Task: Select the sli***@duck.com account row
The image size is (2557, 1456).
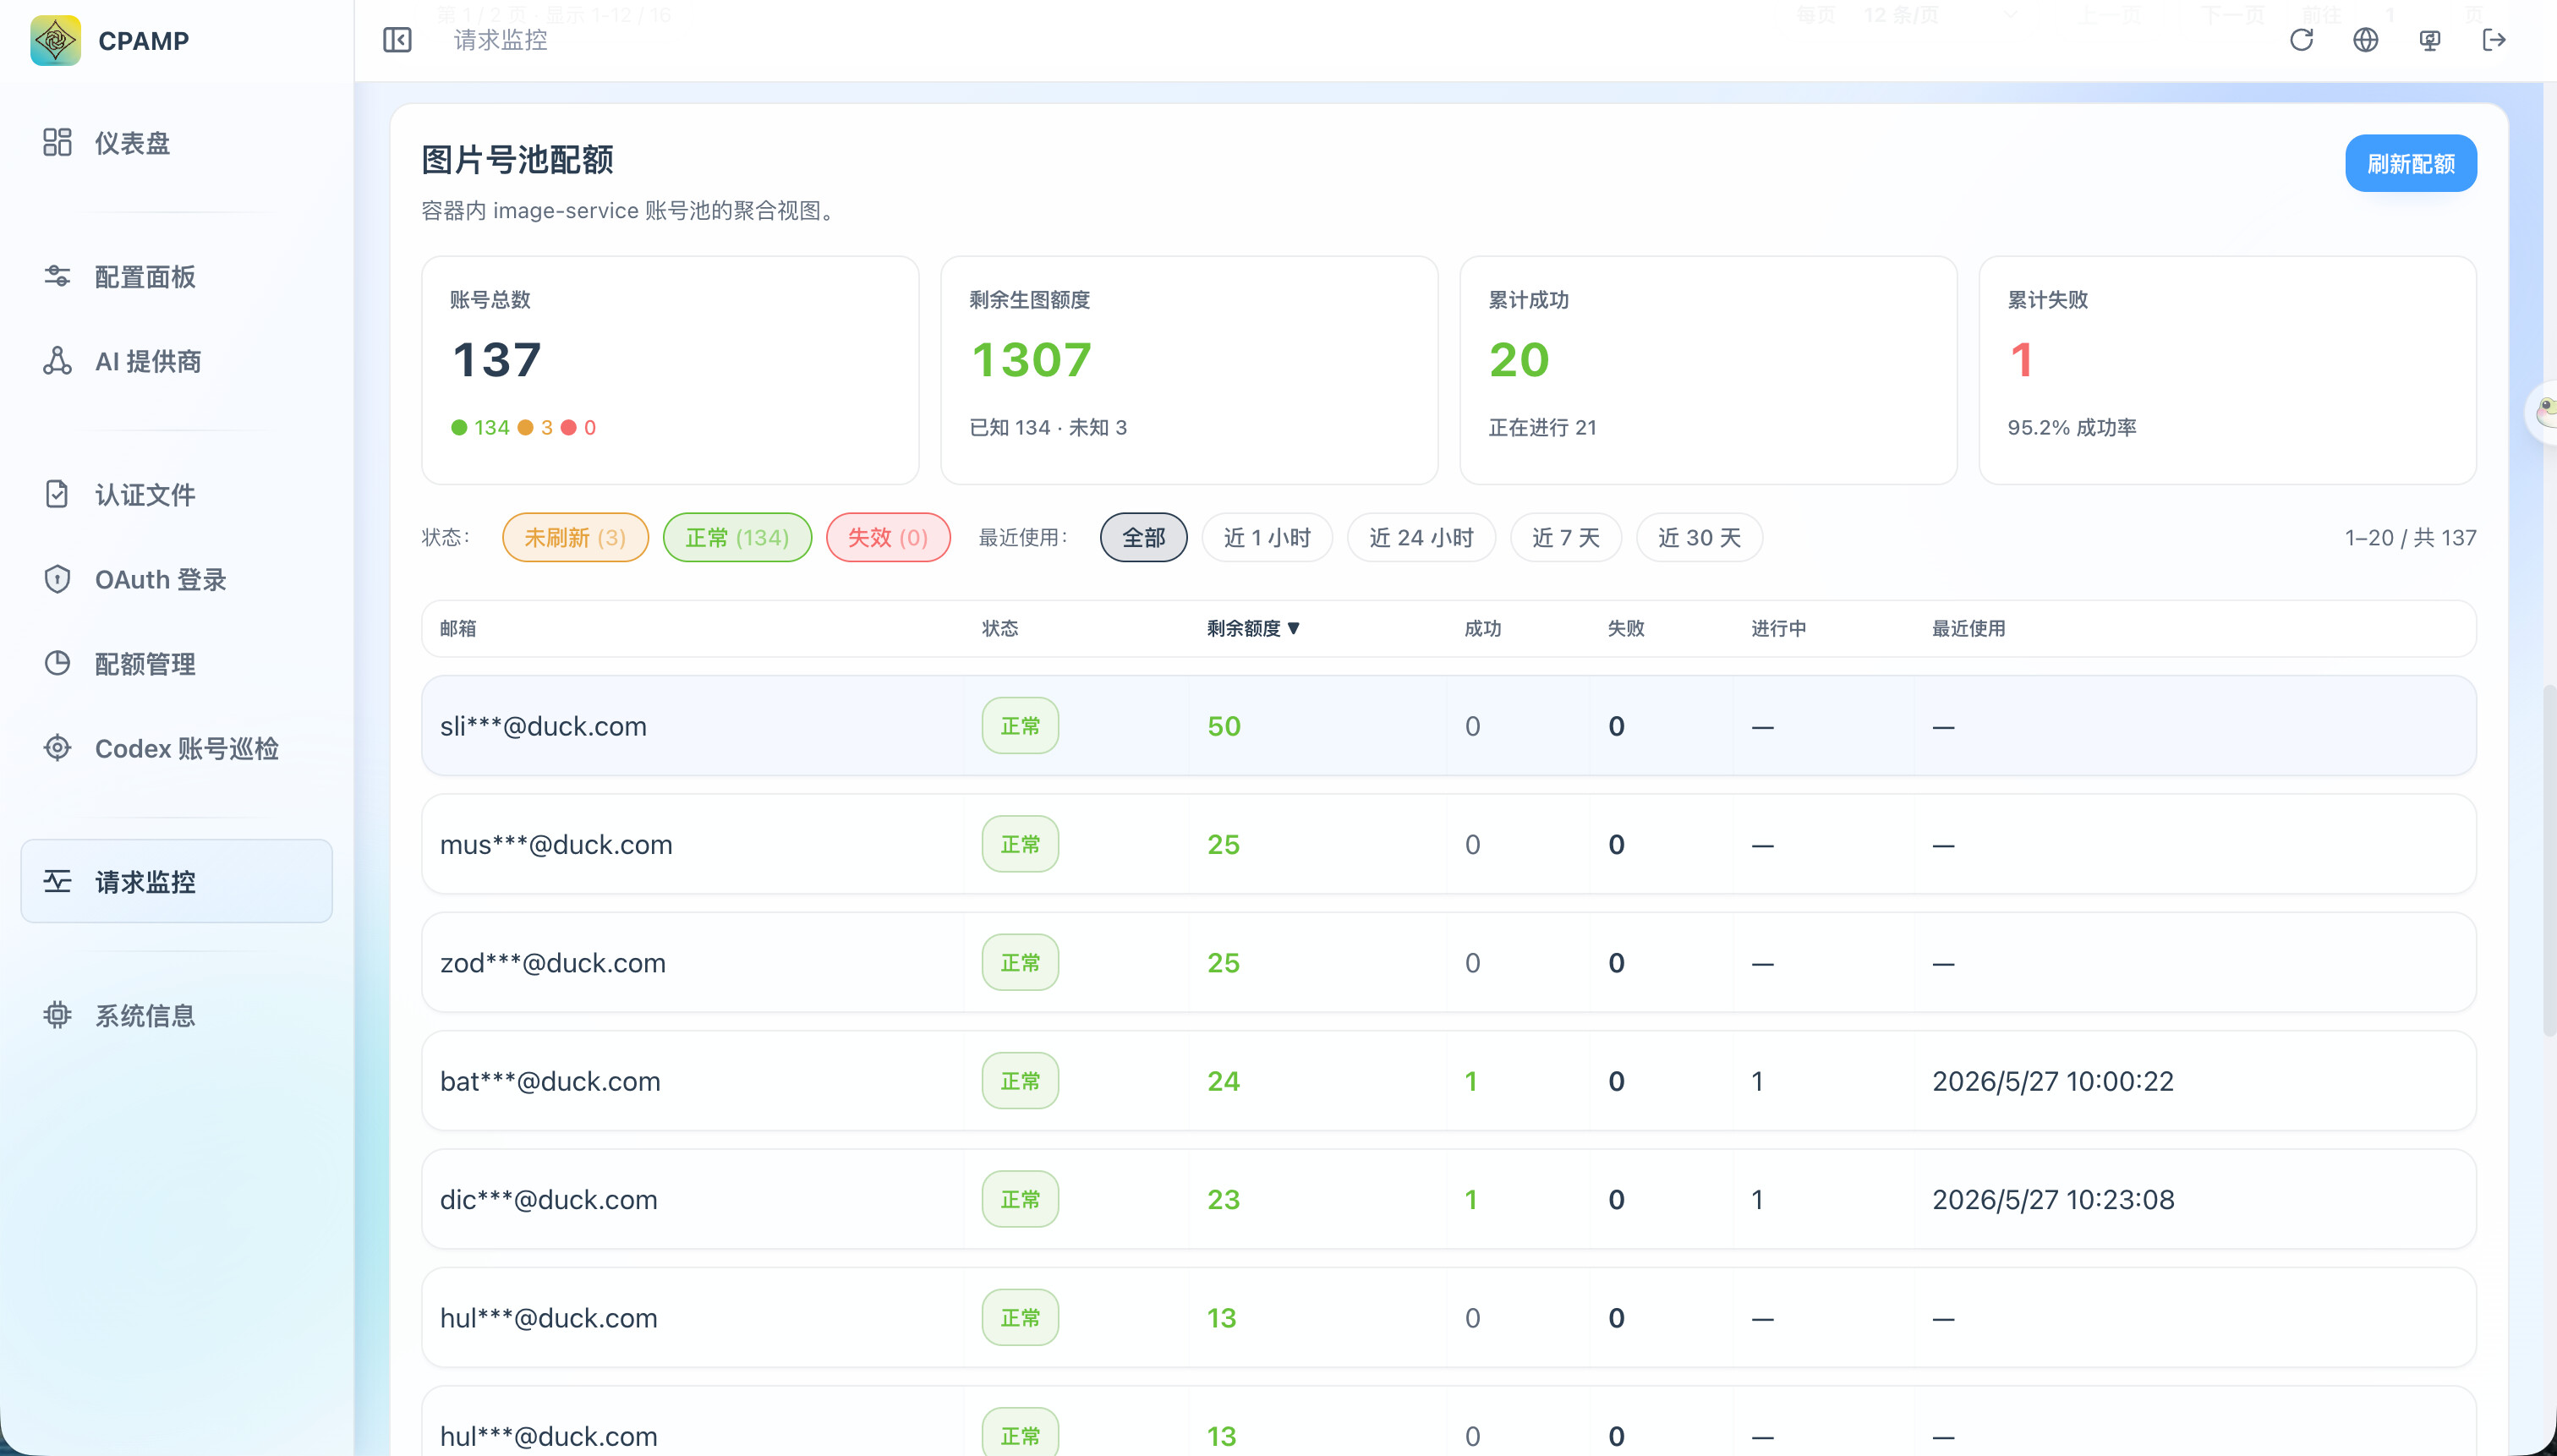Action: pos(1448,726)
